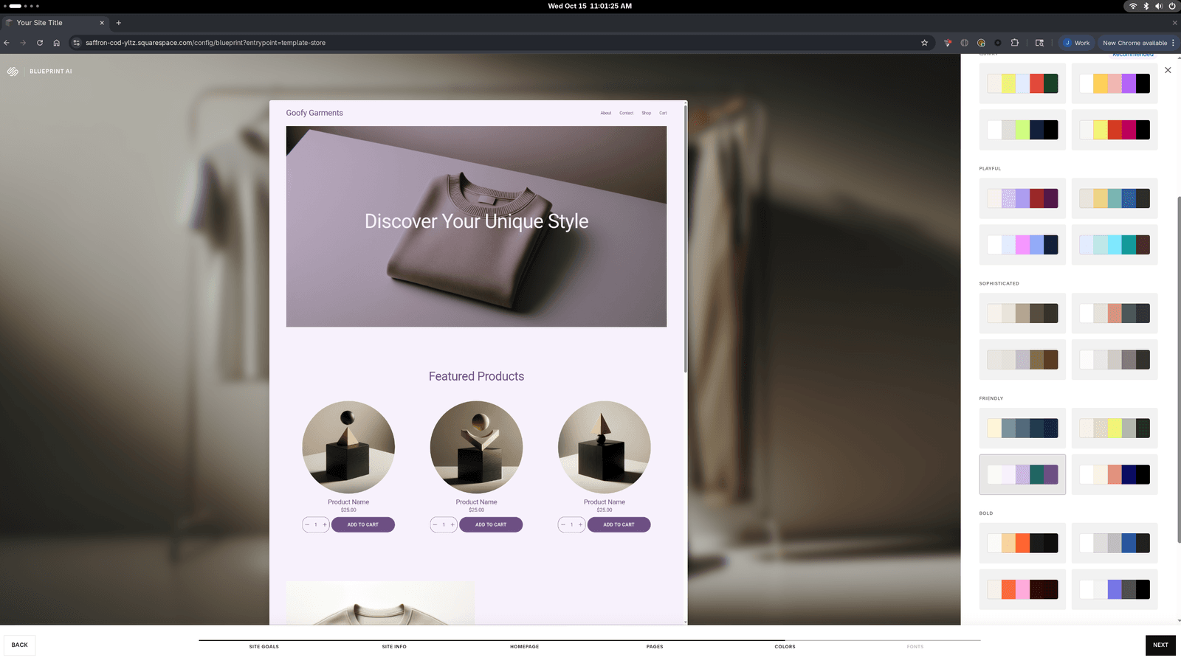The image size is (1181, 666).
Task: Bookmark this page with star icon
Action: point(924,43)
